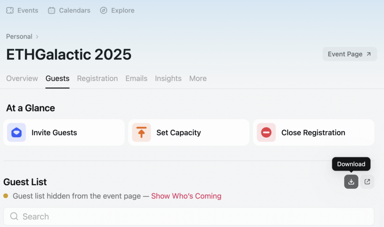Screen dimensions: 384x227
Task: Click the Download guest list icon
Action: point(351,181)
